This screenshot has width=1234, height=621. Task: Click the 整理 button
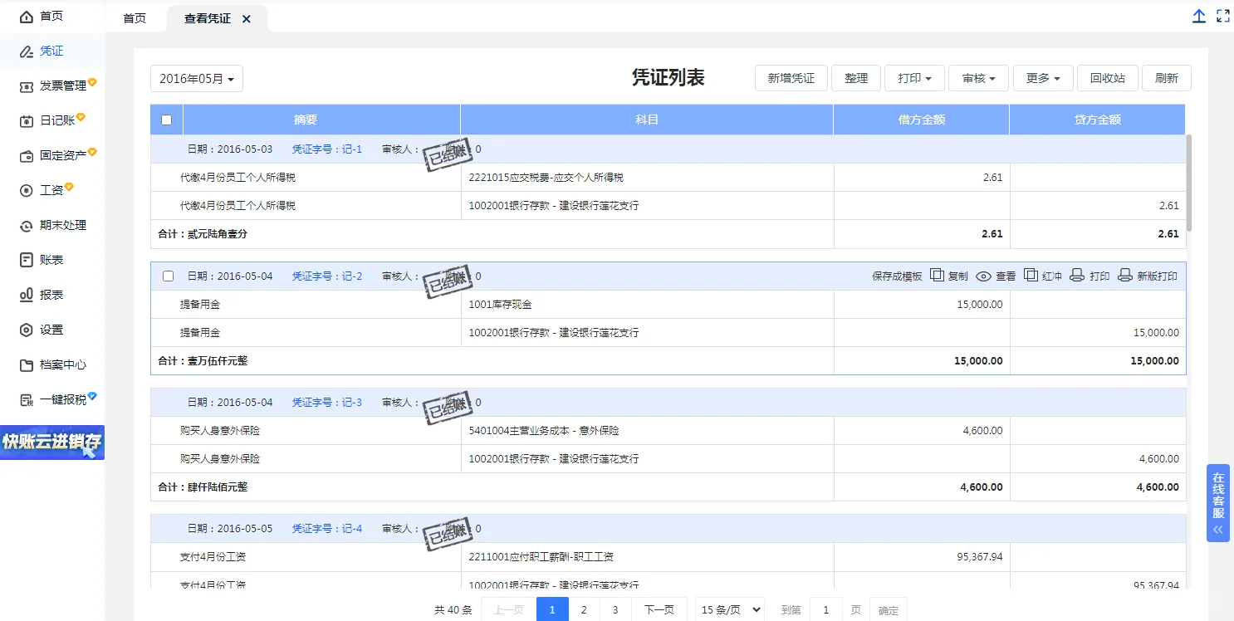[x=856, y=78]
